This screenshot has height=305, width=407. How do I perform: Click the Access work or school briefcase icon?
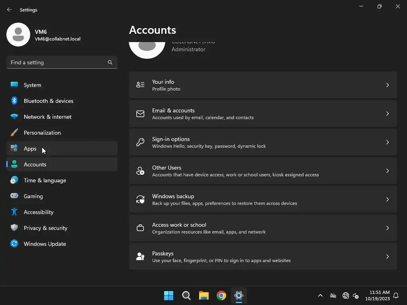coord(140,228)
